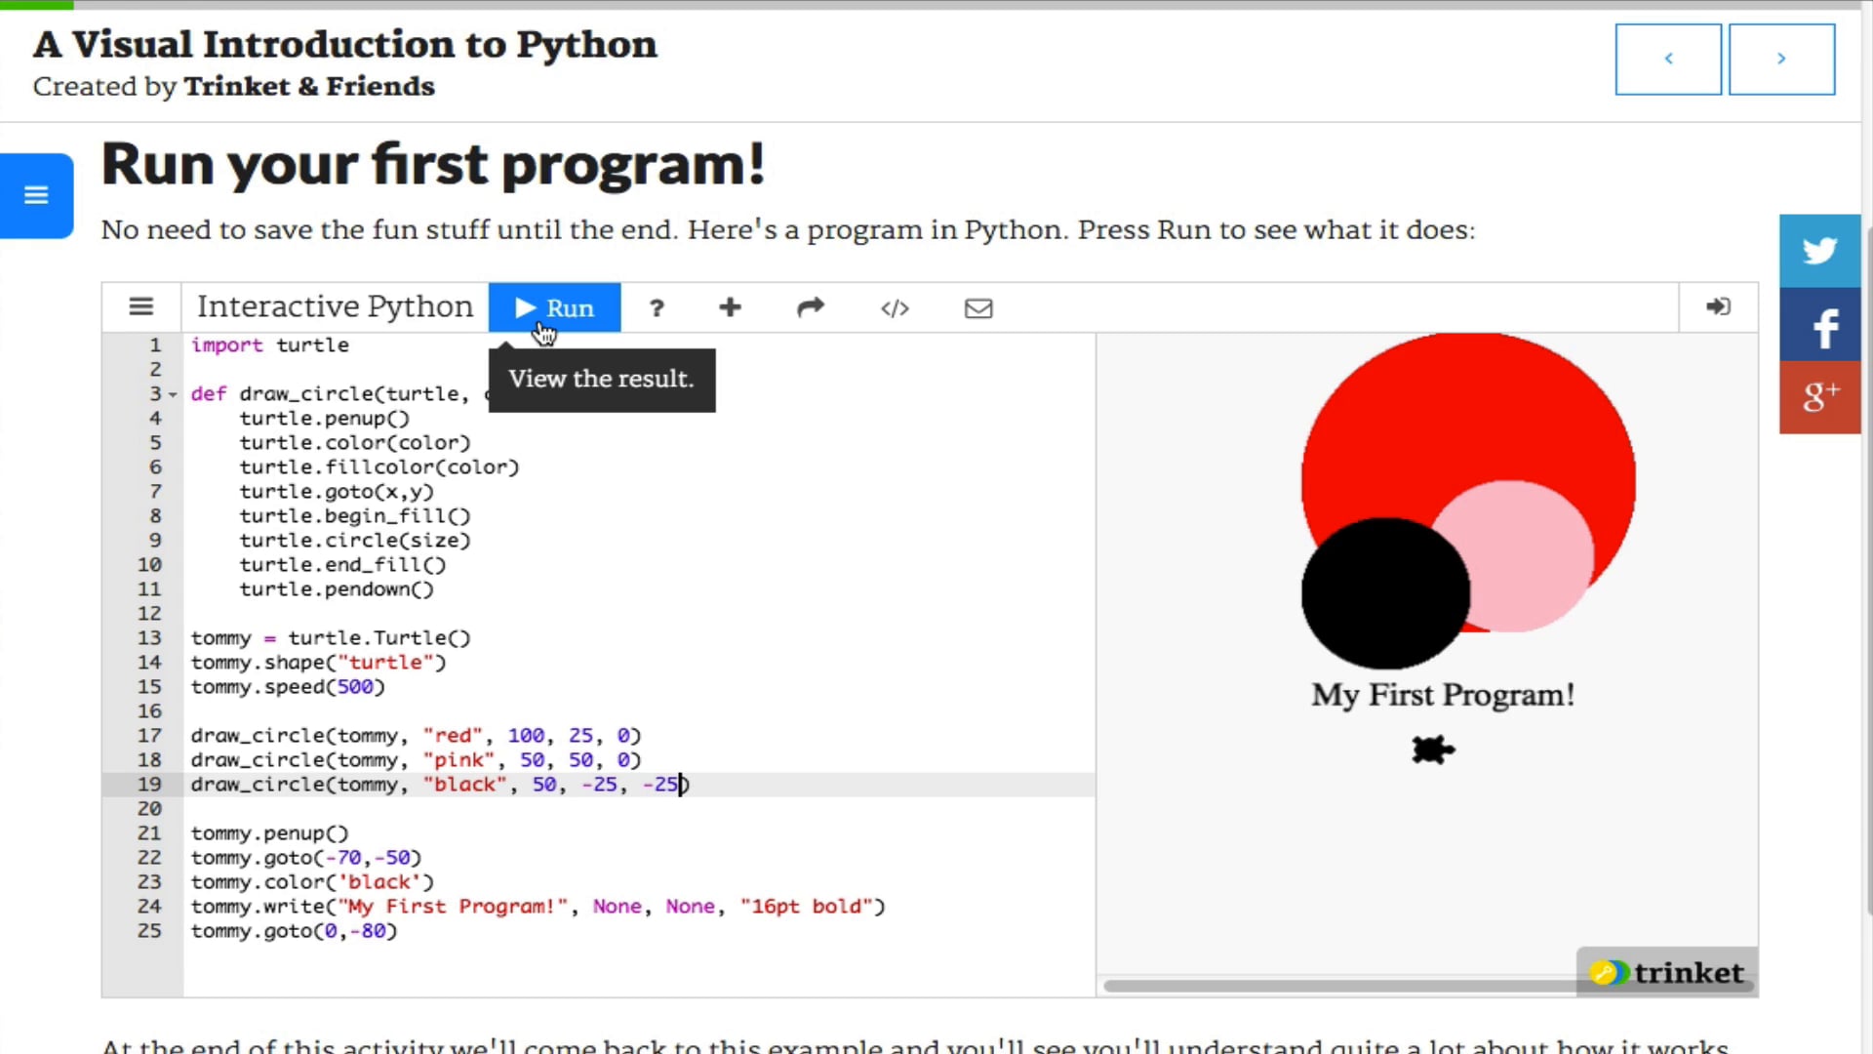Collapse the draw_circle function fold triangle

[x=173, y=394]
